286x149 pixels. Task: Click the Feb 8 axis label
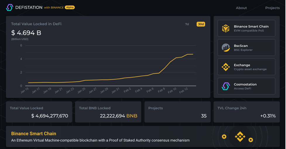(161, 90)
